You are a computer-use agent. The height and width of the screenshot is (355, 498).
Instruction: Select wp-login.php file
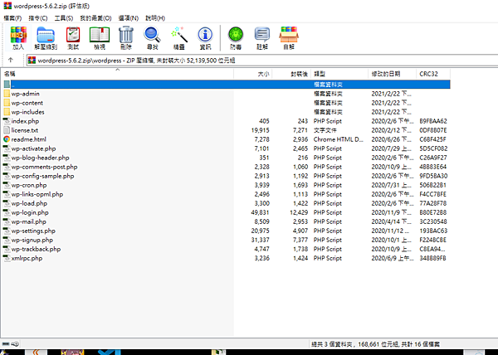30,212
